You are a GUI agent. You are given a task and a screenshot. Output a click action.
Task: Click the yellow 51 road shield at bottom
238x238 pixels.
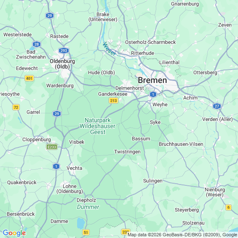coord(86,232)
